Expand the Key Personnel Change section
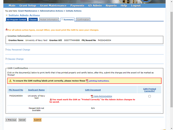The width and height of the screenshot is (173, 130). pyautogui.click(x=18, y=50)
